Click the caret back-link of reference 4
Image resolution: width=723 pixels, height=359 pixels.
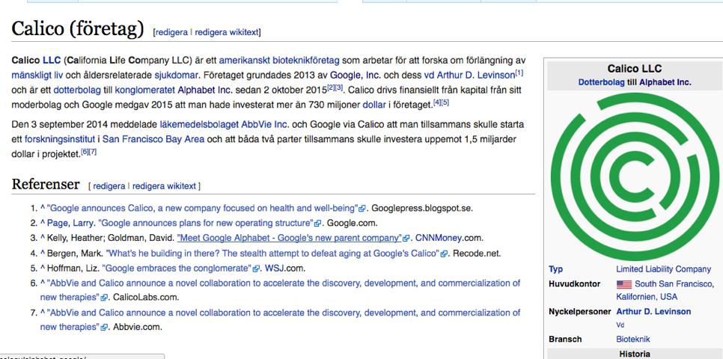coord(42,253)
